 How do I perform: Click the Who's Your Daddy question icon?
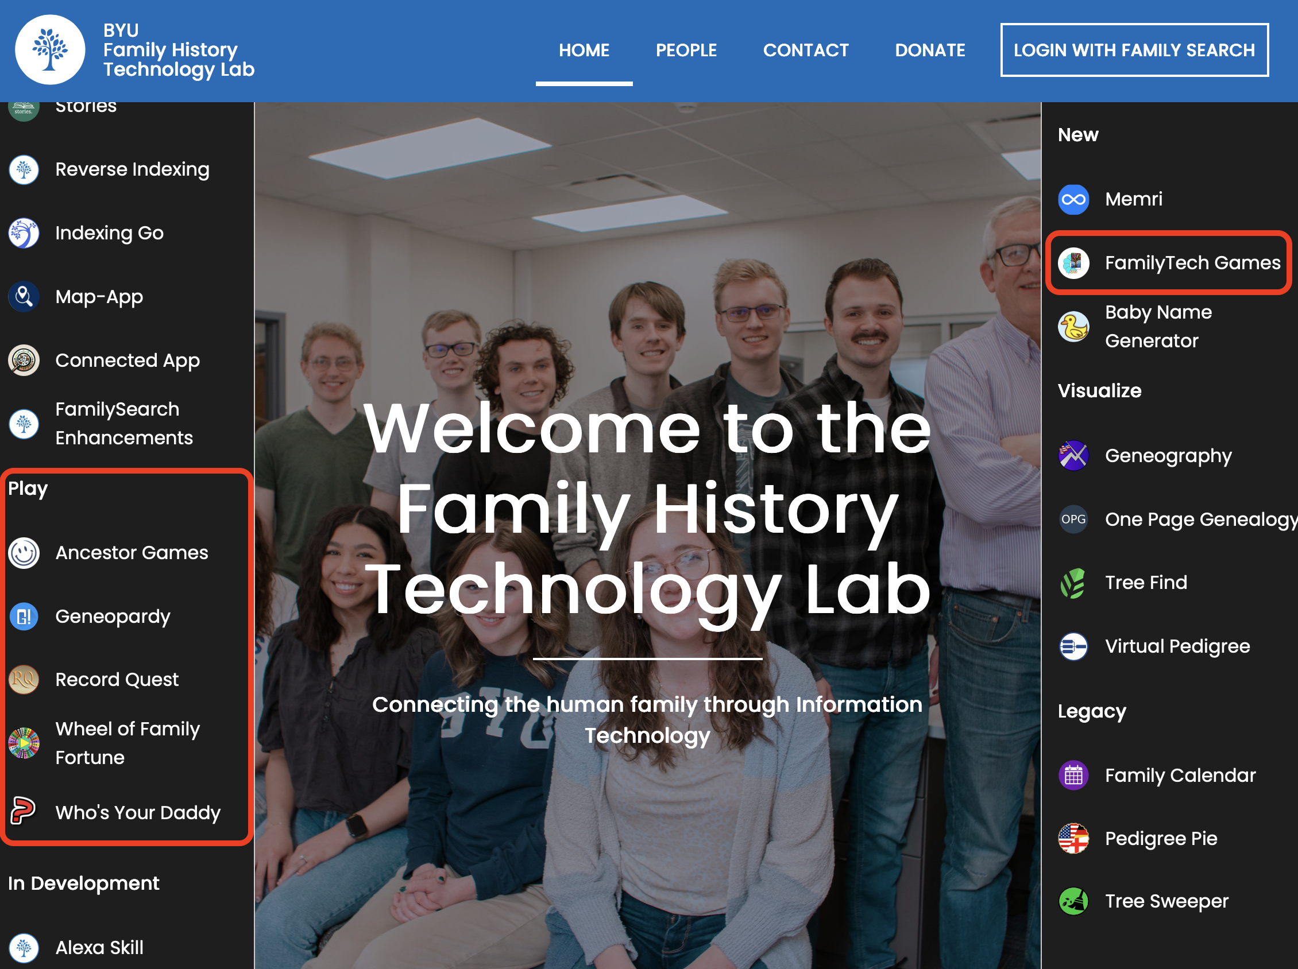tap(24, 812)
